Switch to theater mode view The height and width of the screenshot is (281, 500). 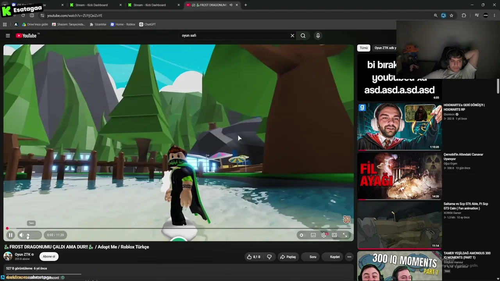tap(334, 235)
